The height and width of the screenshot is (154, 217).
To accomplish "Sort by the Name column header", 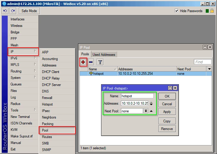I will point(103,69).
